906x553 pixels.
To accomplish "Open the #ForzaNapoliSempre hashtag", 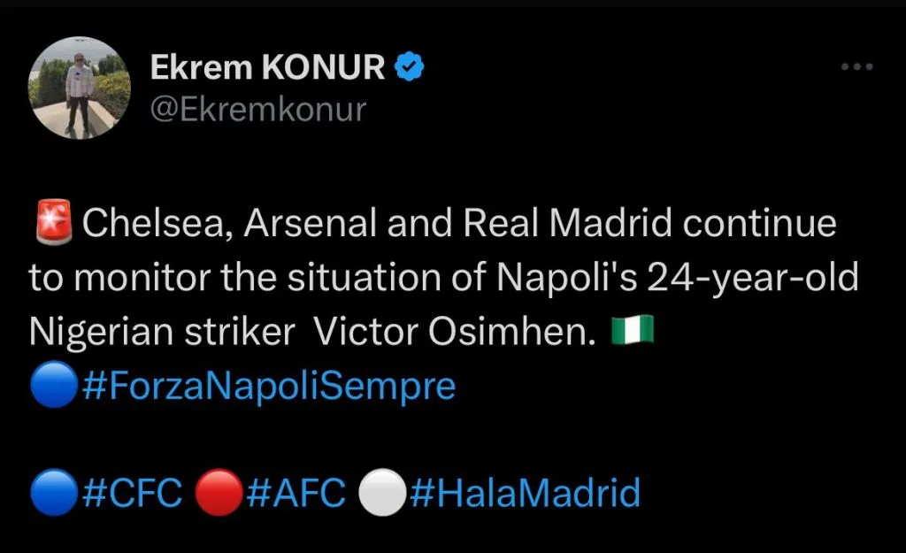I will 267,387.
